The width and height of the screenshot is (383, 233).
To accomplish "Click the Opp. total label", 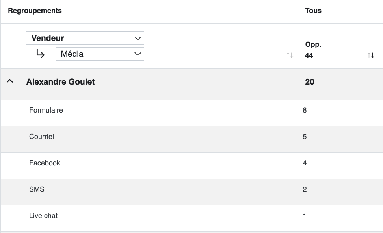I will pos(313,44).
